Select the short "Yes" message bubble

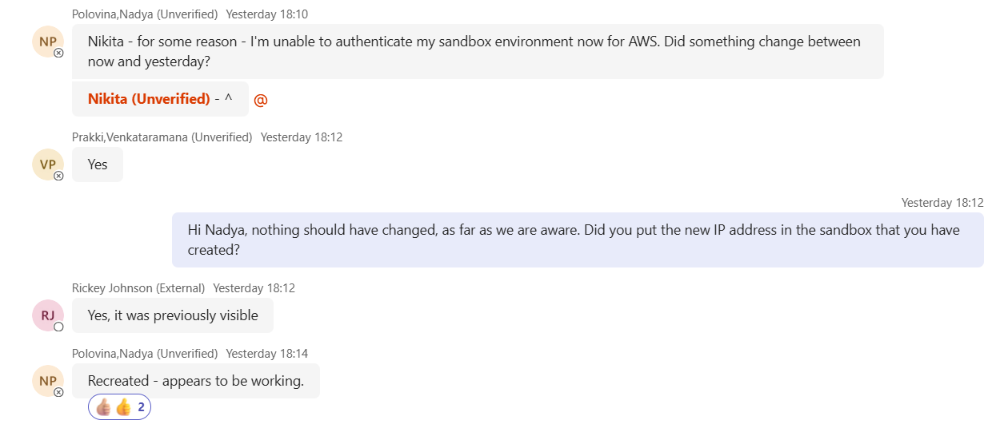(x=98, y=164)
